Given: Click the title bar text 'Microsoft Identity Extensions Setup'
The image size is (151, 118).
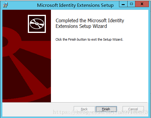Looking at the screenshot, I should click(75, 5).
